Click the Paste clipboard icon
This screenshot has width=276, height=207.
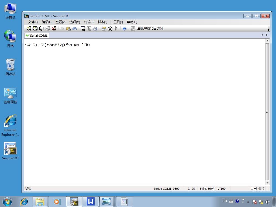pyautogui.click(x=68, y=29)
